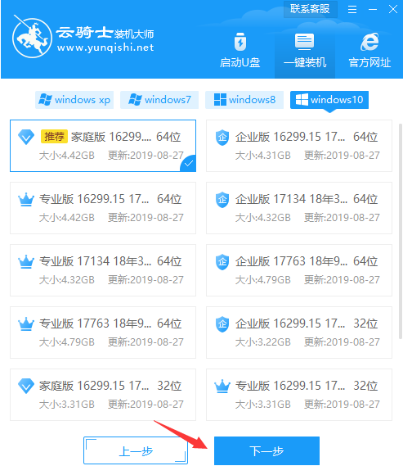403x475 pixels.
Task: Select 企业版 16299.15 64位 system option
Action: (299, 146)
